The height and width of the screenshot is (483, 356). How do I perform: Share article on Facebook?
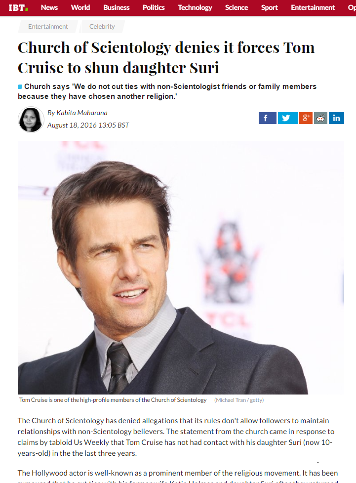[x=268, y=118]
